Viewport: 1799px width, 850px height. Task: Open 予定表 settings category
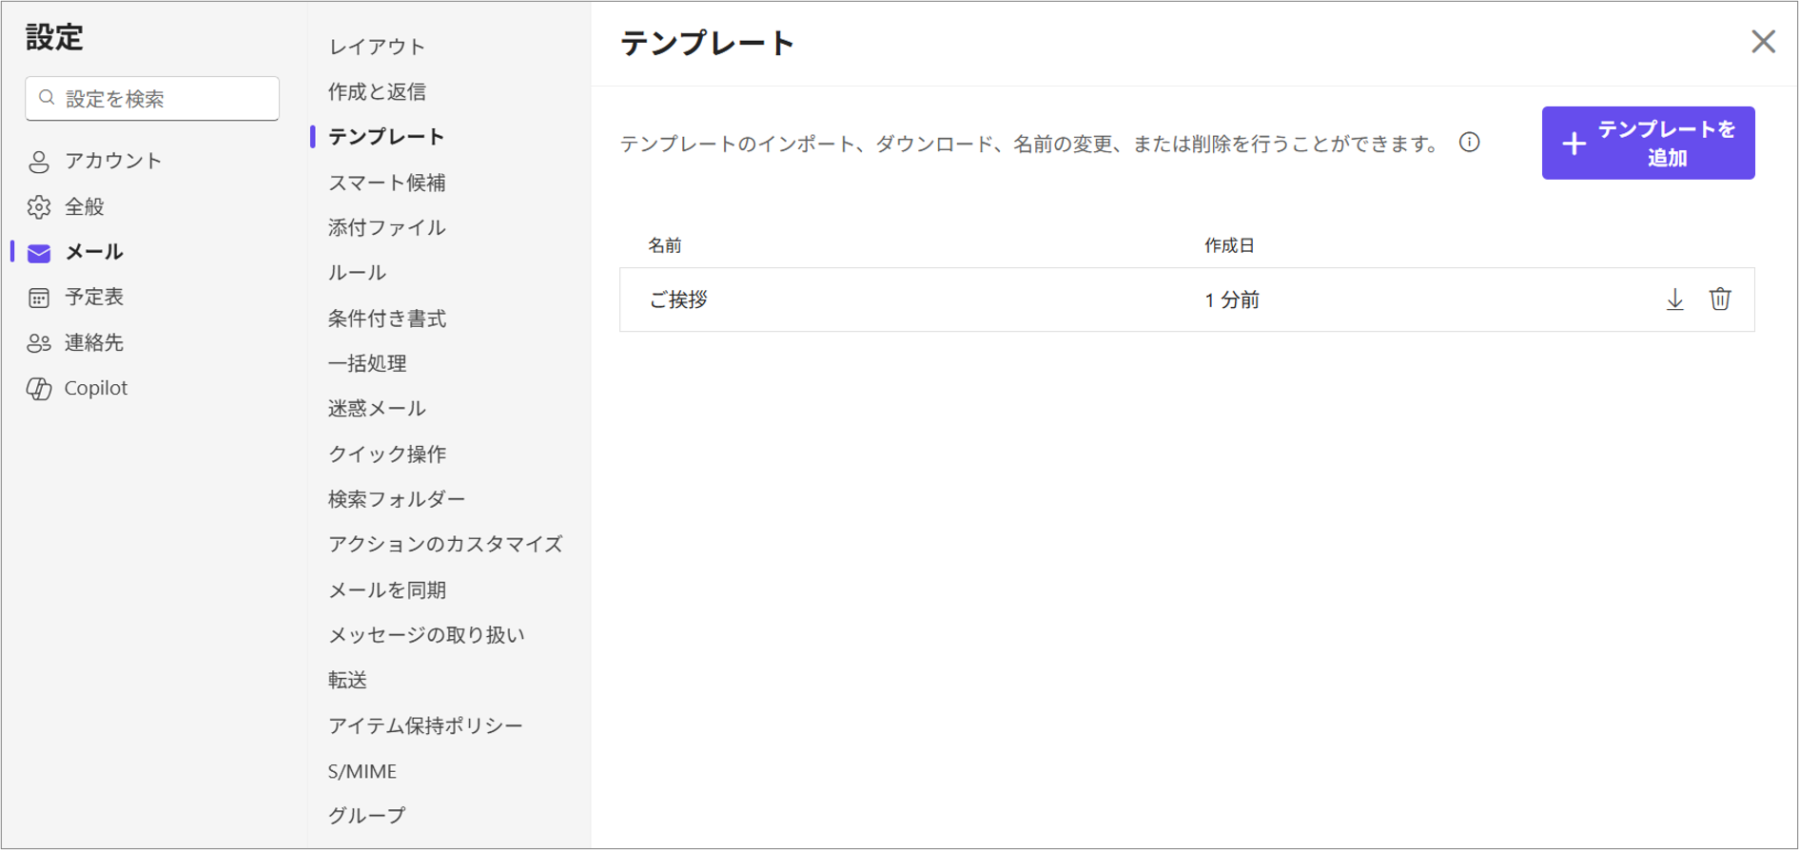coord(93,297)
